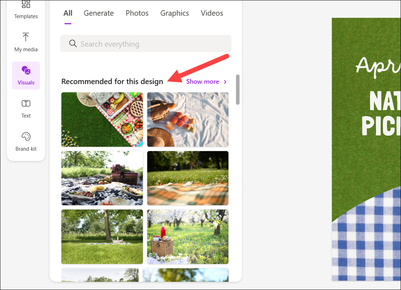Choose the black-and-white blanket picnic photo
This screenshot has width=401, height=290.
pyautogui.click(x=102, y=178)
